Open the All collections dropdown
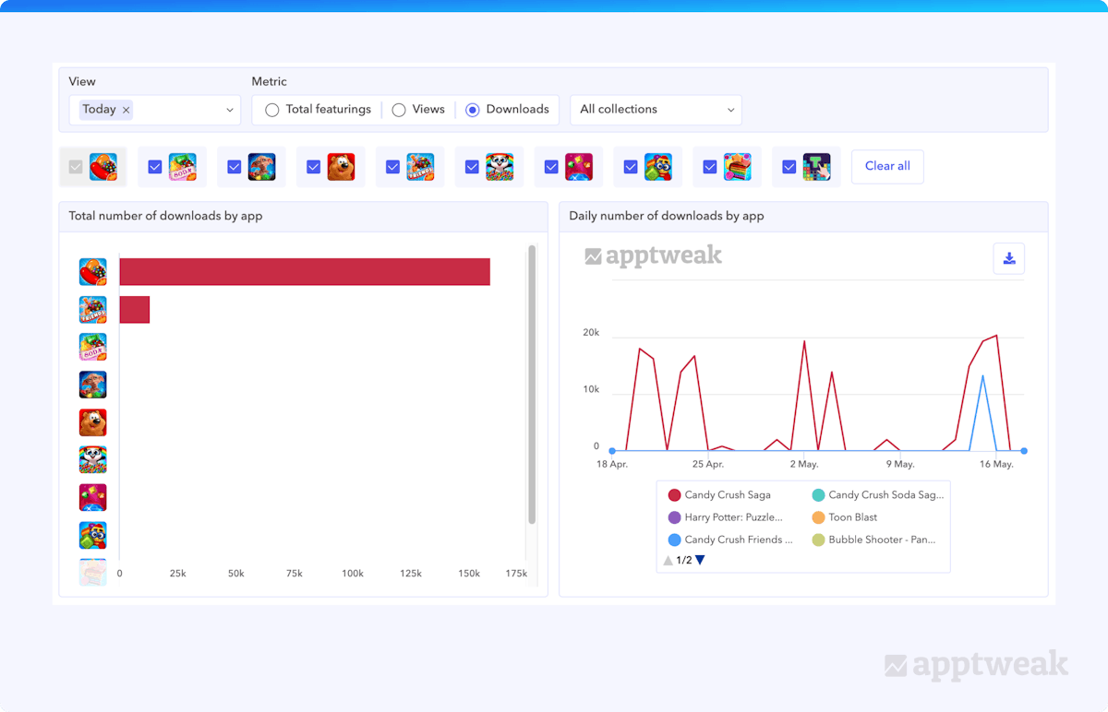The image size is (1108, 712). (x=656, y=110)
